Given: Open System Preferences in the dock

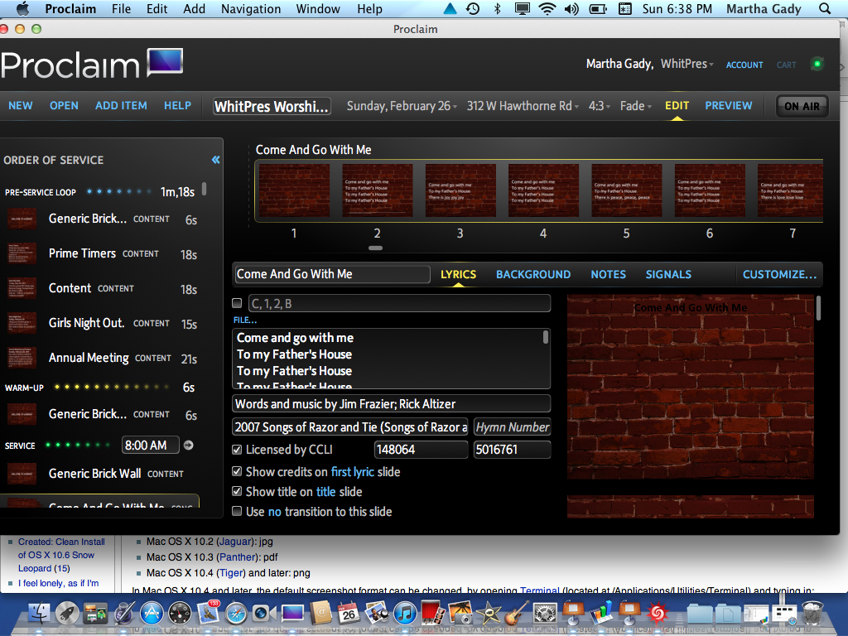Looking at the screenshot, I should coord(545,614).
